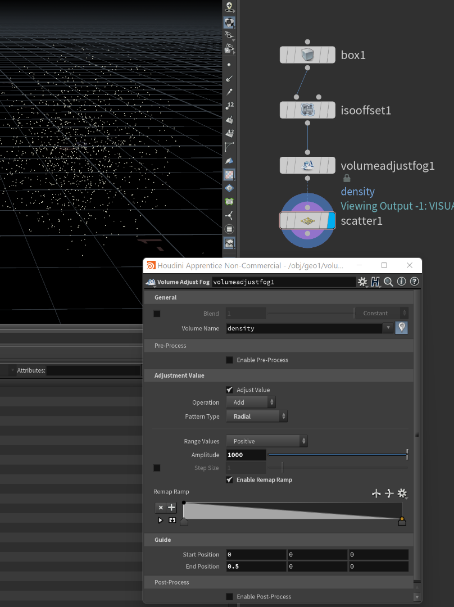Image resolution: width=454 pixels, height=607 pixels.
Task: Click the operator help question mark icon
Action: [x=414, y=282]
